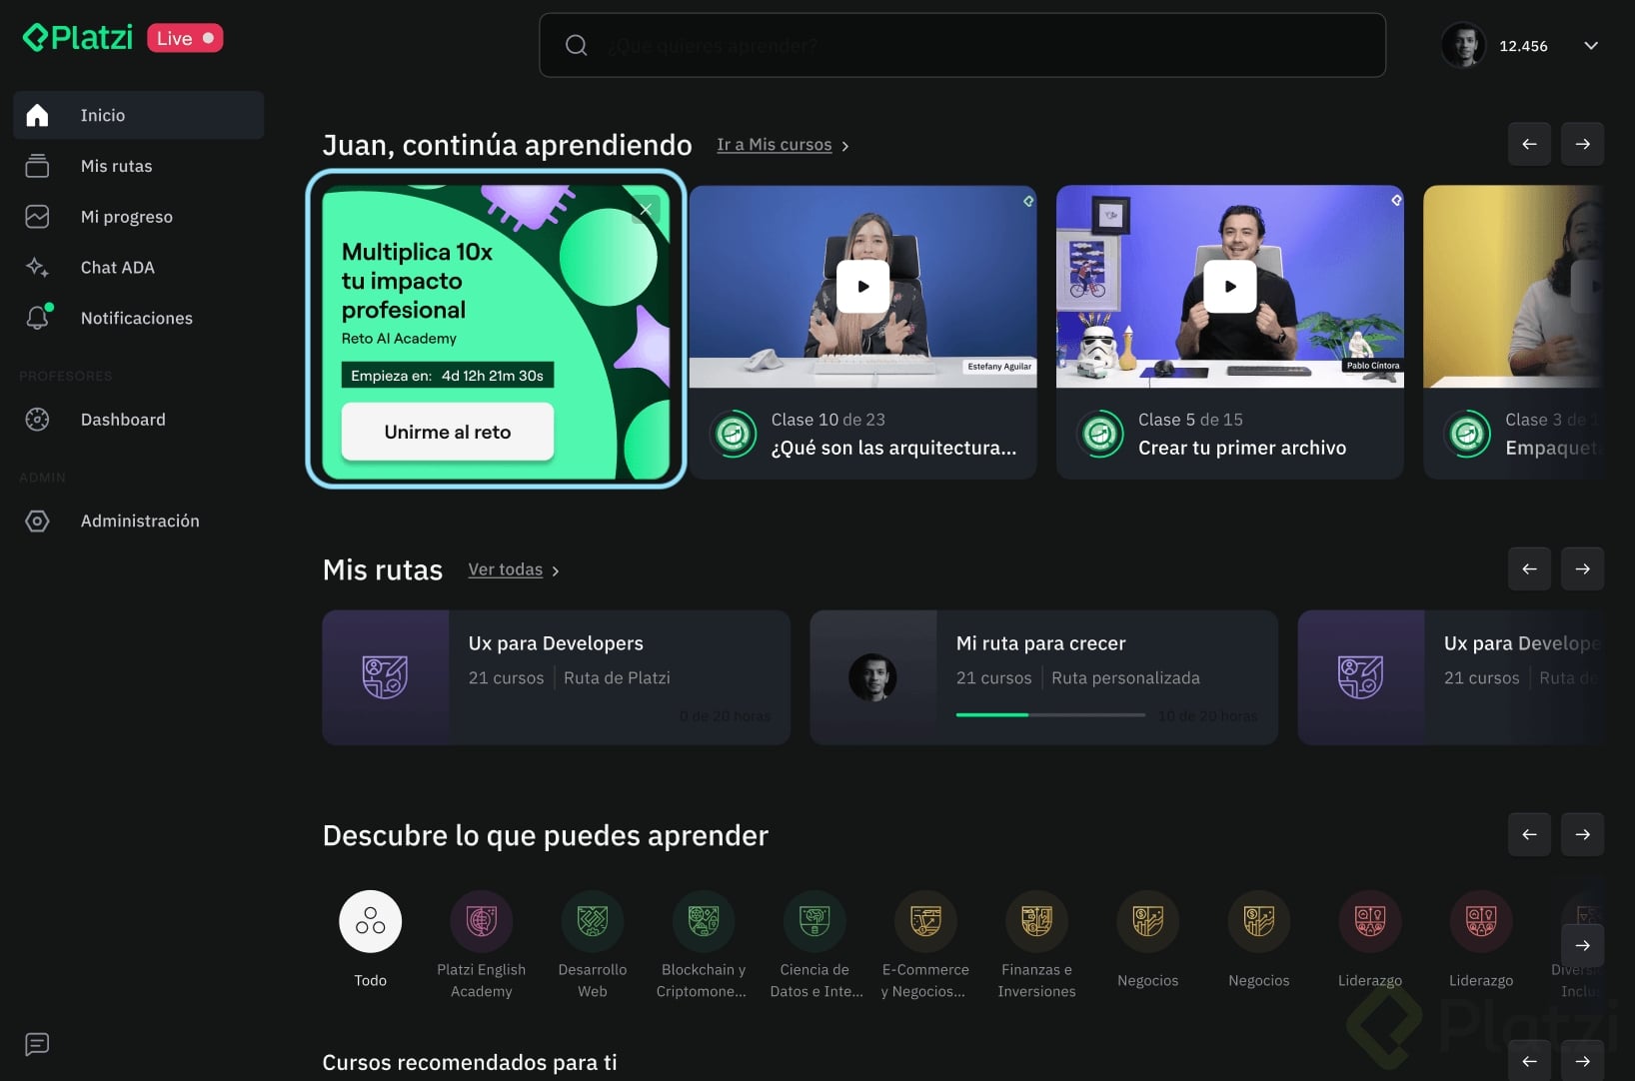Click Mis rutas right arrow
1635x1081 pixels.
click(1582, 568)
